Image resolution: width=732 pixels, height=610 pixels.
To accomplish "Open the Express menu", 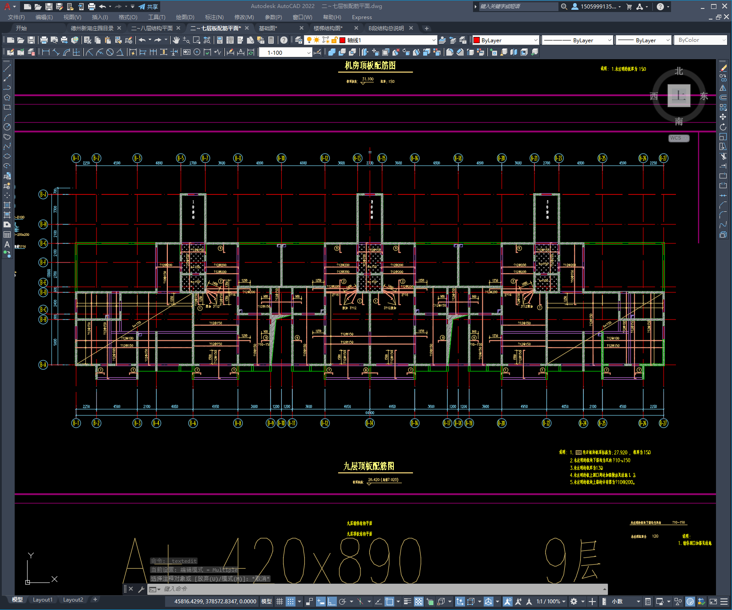I will [x=362, y=17].
